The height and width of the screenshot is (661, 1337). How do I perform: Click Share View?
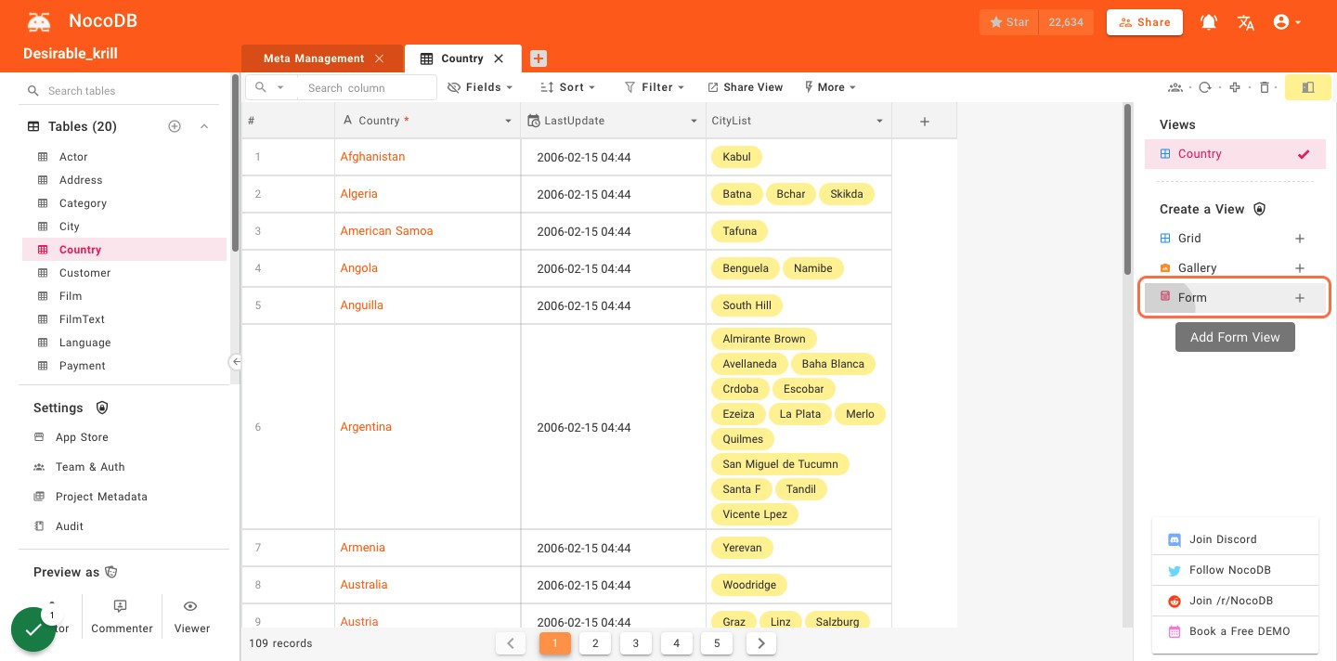click(746, 87)
